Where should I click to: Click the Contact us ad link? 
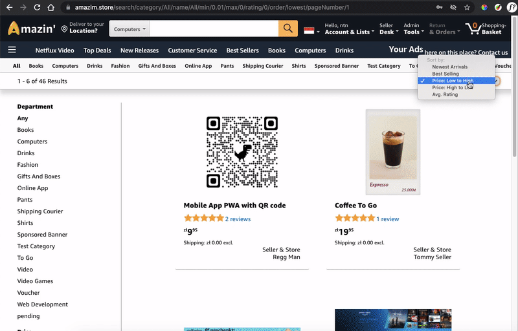click(493, 52)
